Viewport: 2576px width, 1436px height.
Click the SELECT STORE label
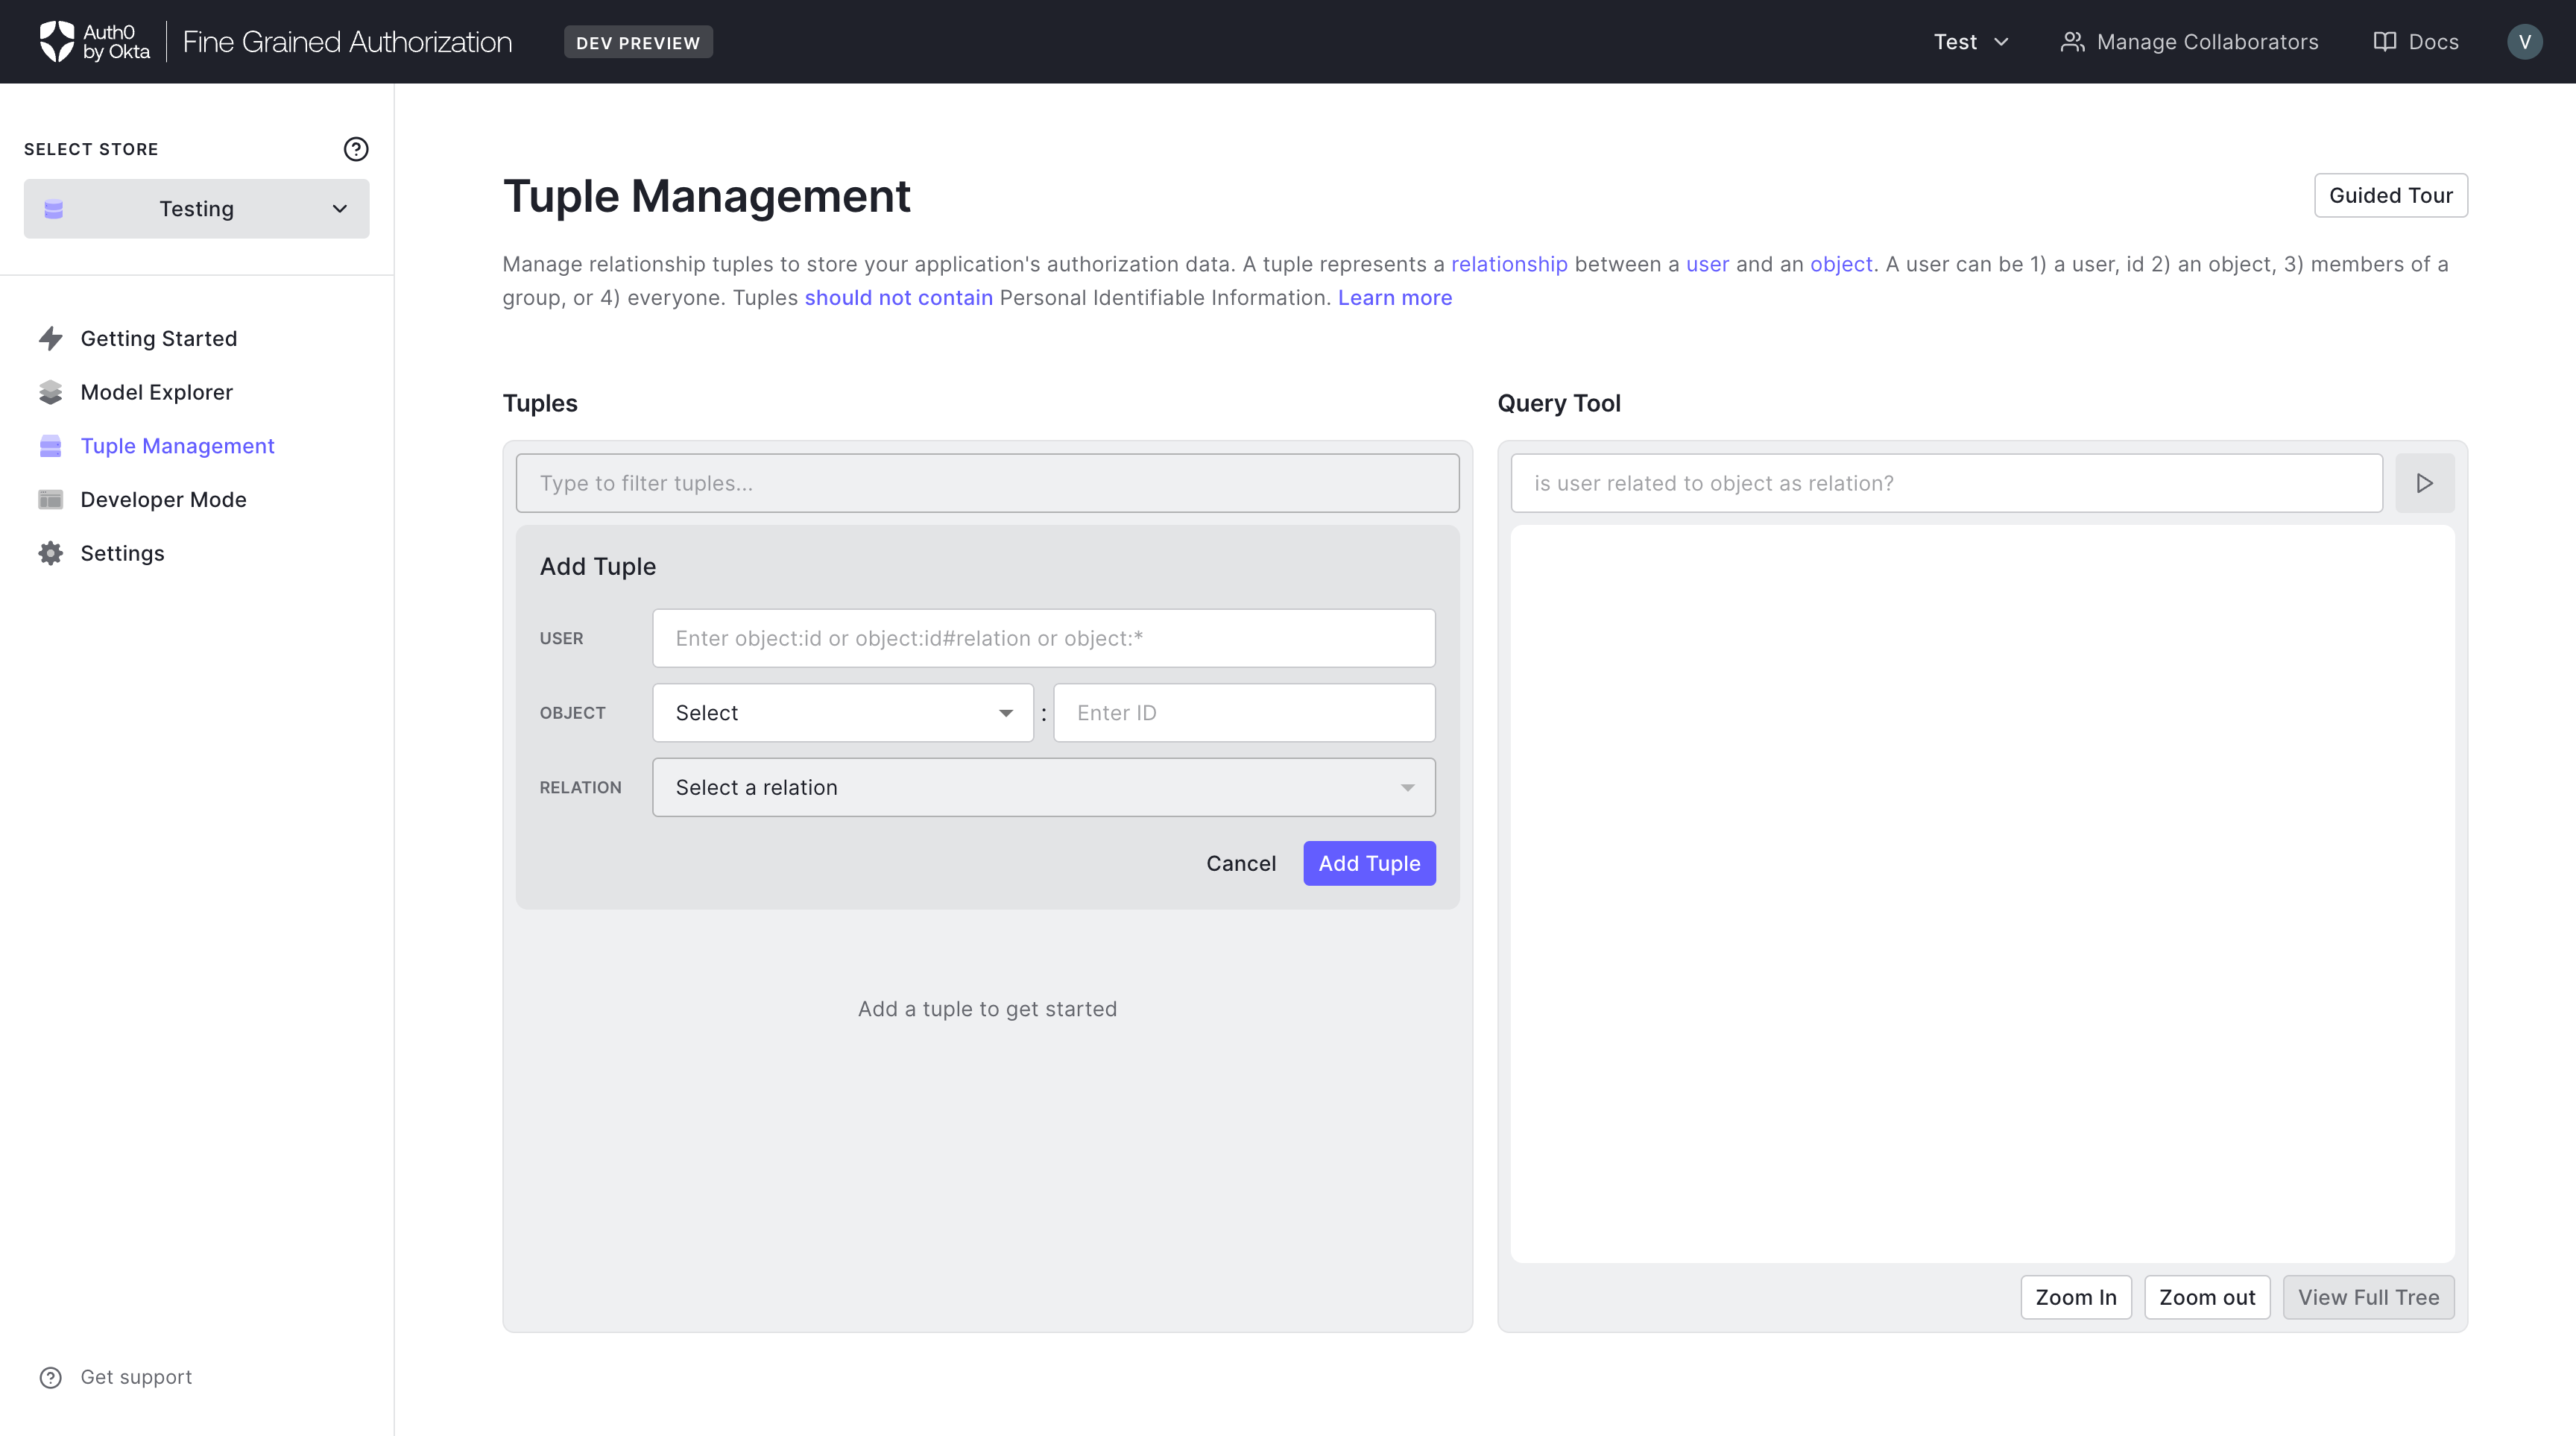tap(91, 149)
